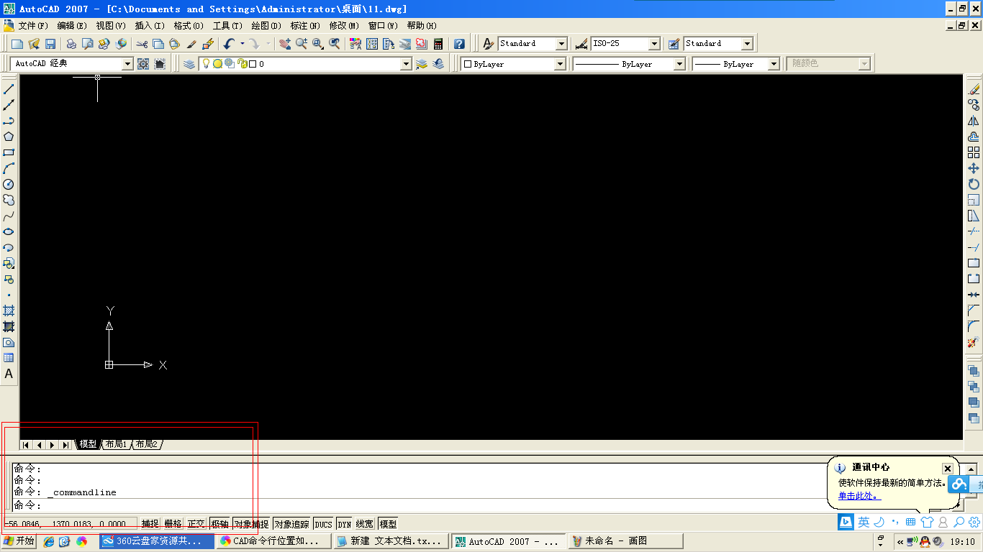Select the Arc draw tool
983x552 pixels.
pos(9,168)
